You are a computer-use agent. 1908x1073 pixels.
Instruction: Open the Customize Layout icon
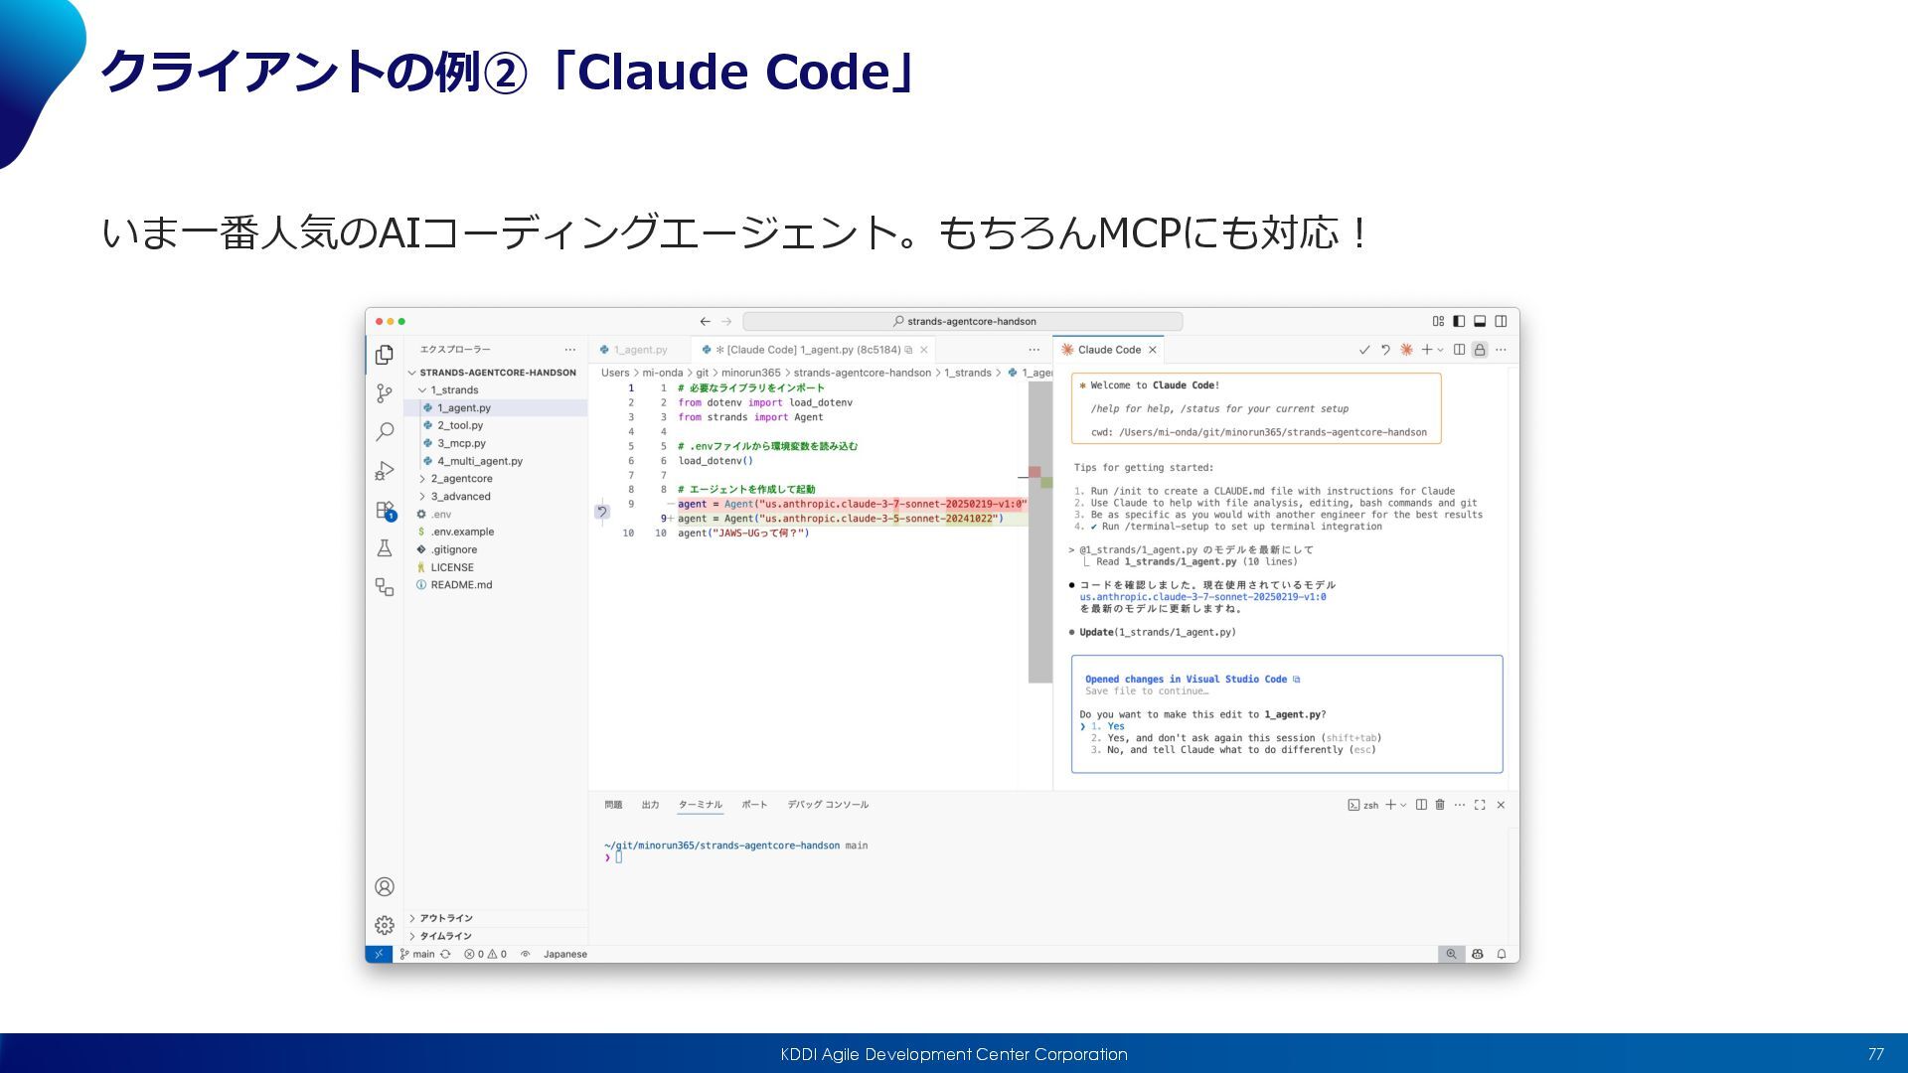point(1438,321)
